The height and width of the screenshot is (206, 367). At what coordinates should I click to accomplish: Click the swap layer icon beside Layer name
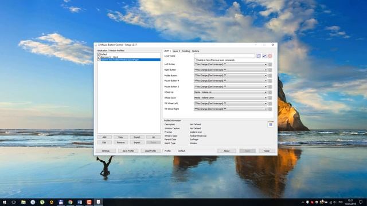(264, 56)
